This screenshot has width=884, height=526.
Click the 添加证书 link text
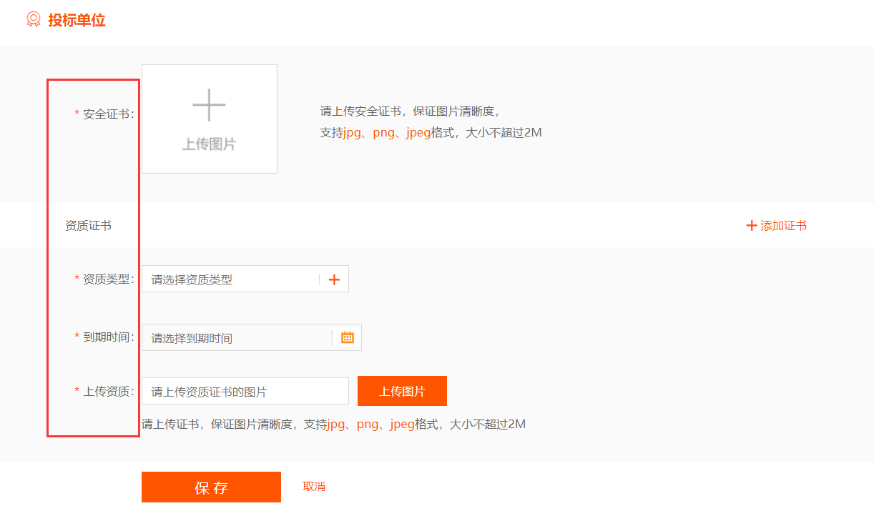[x=783, y=226]
